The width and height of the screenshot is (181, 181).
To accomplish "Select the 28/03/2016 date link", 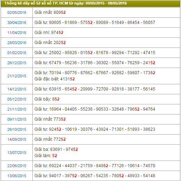I will (17, 43).
